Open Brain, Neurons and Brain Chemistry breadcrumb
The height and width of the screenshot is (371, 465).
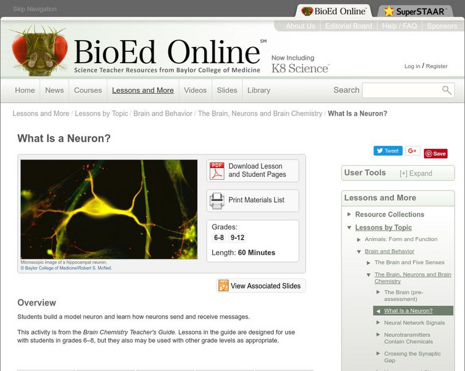click(x=260, y=114)
